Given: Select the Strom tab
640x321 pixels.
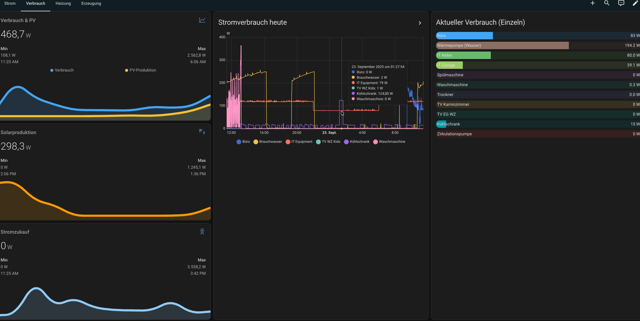Looking at the screenshot, I should [10, 4].
